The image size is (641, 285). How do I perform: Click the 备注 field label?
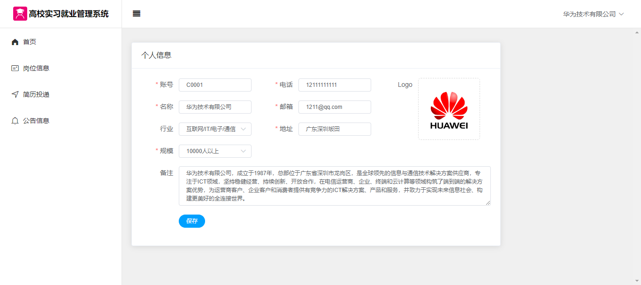167,173
